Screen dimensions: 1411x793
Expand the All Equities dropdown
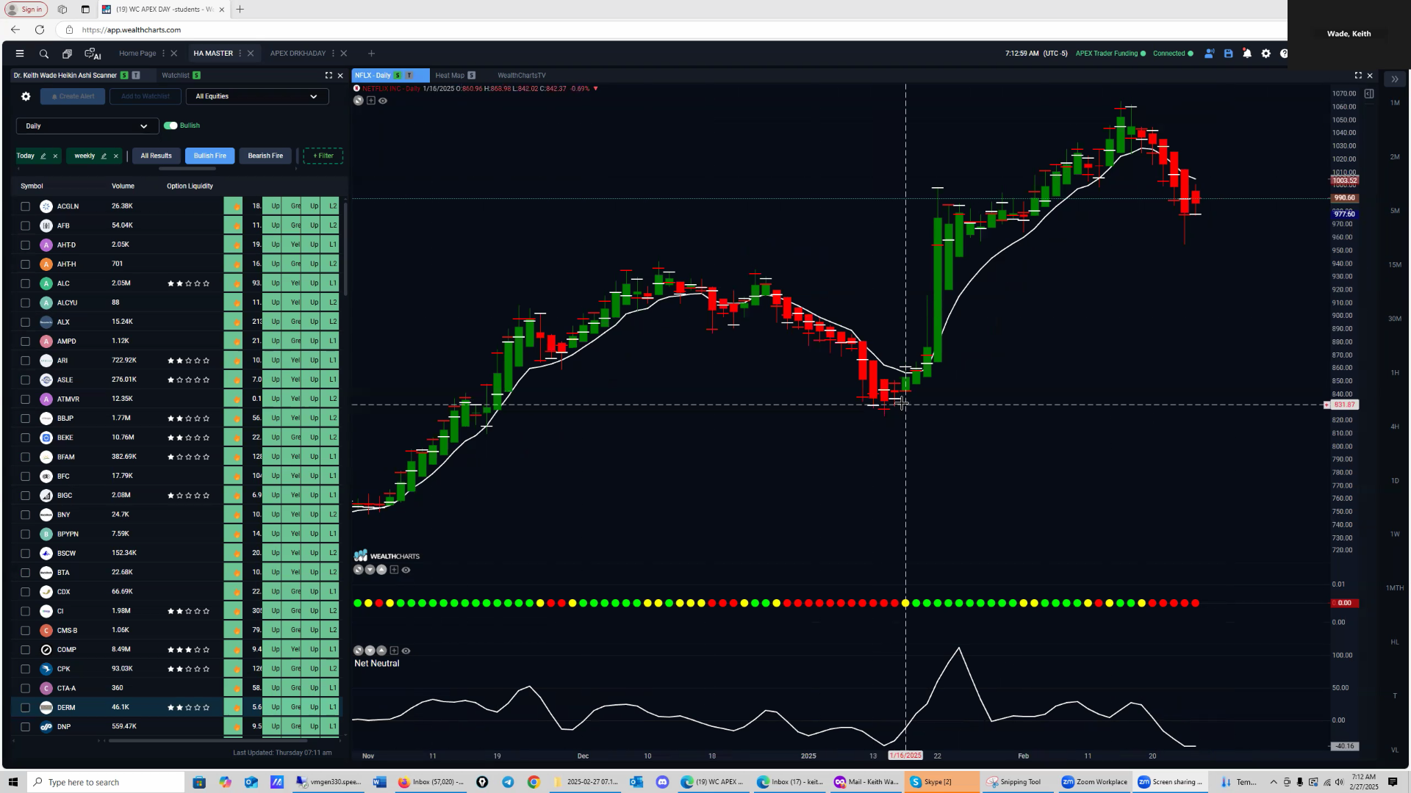click(x=257, y=96)
